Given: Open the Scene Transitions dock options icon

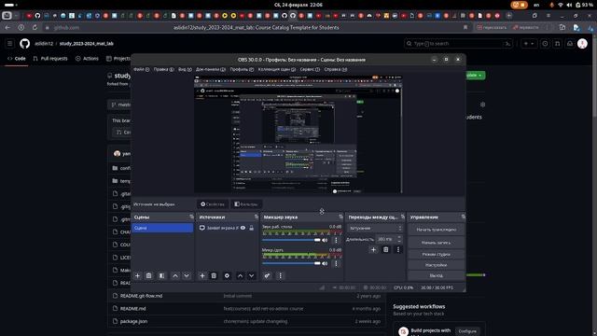Looking at the screenshot, I should click(403, 217).
